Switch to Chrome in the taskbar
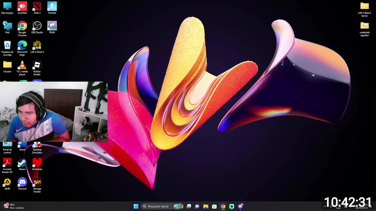 pos(223,206)
